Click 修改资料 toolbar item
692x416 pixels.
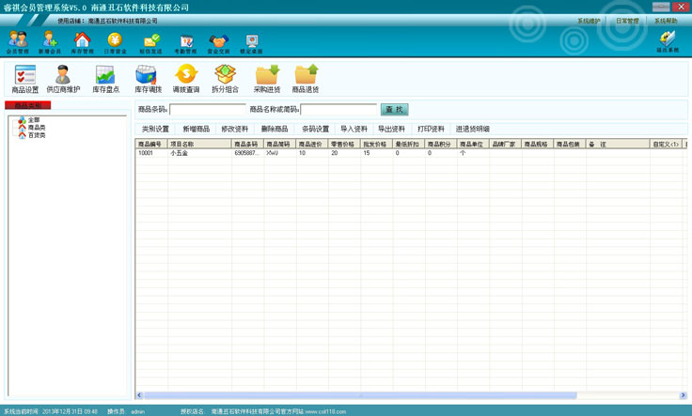[x=235, y=129]
